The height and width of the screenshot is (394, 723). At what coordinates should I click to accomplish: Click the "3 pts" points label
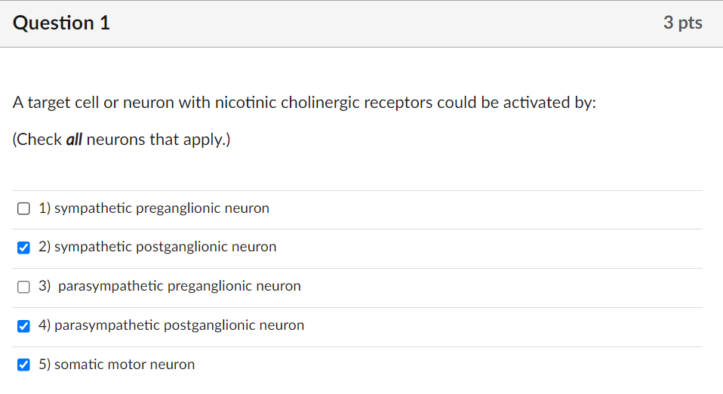pyautogui.click(x=682, y=23)
